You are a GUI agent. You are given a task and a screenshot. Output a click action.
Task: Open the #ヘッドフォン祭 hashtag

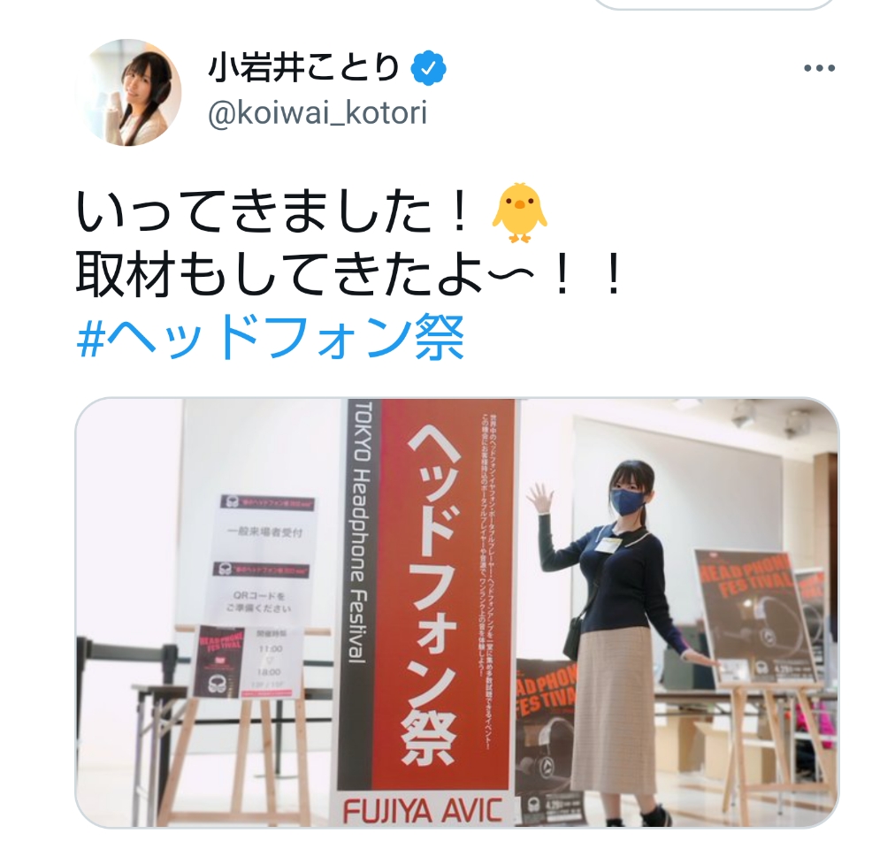pyautogui.click(x=270, y=338)
